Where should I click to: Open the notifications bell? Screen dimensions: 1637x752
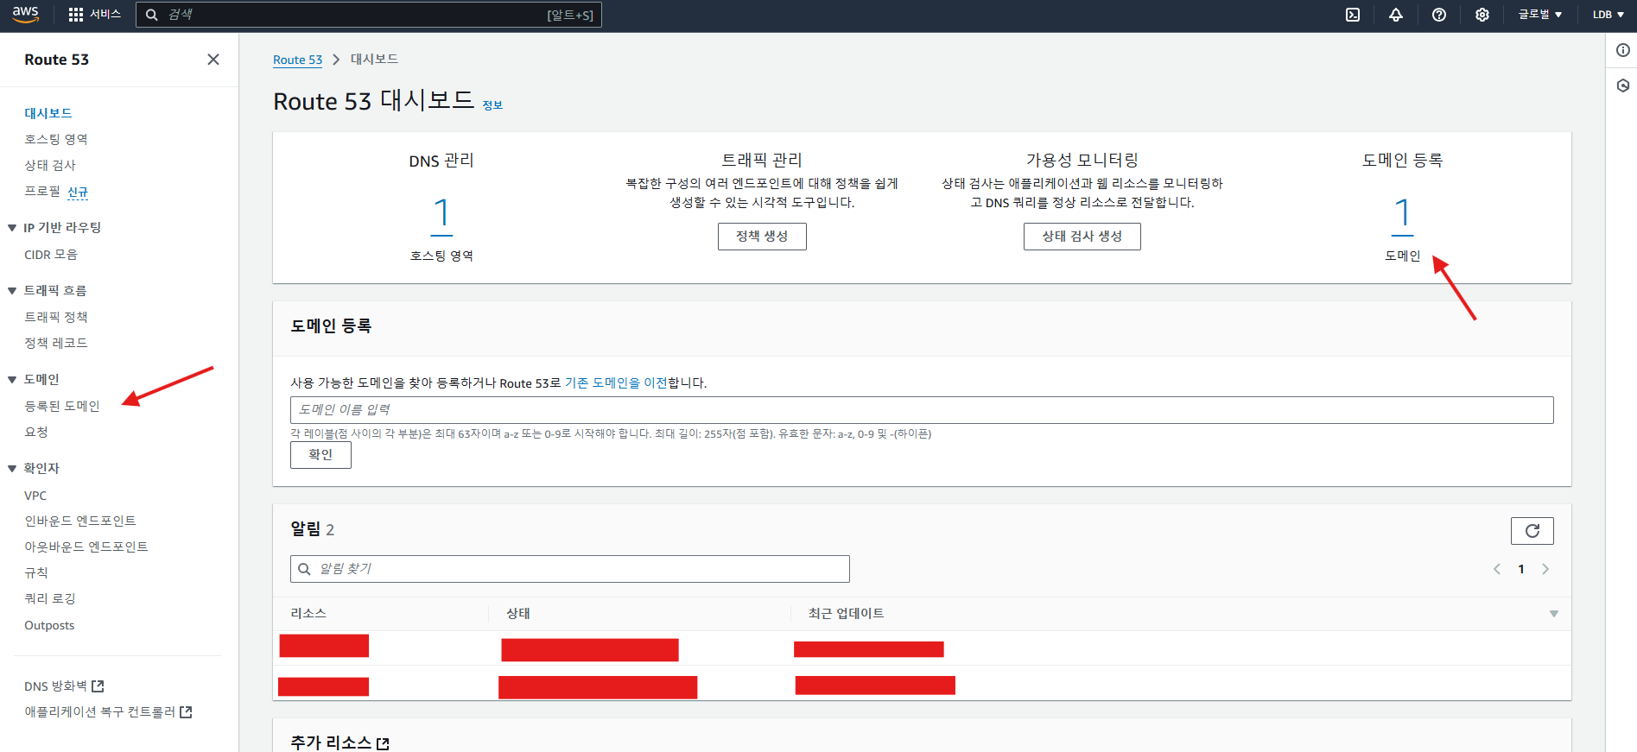click(1396, 15)
